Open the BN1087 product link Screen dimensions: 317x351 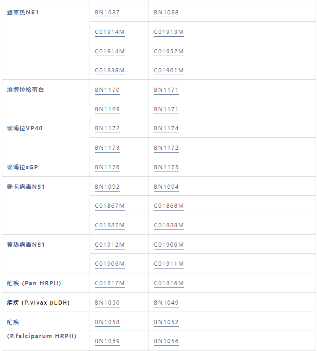pyautogui.click(x=107, y=13)
